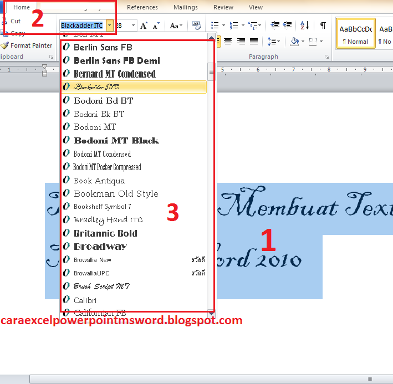Choose Bradley Hand ITC font
Screen dimensions: 393x384
click(134, 220)
